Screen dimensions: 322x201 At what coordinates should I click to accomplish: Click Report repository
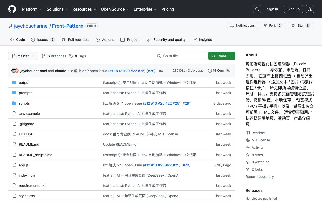pos(260,177)
